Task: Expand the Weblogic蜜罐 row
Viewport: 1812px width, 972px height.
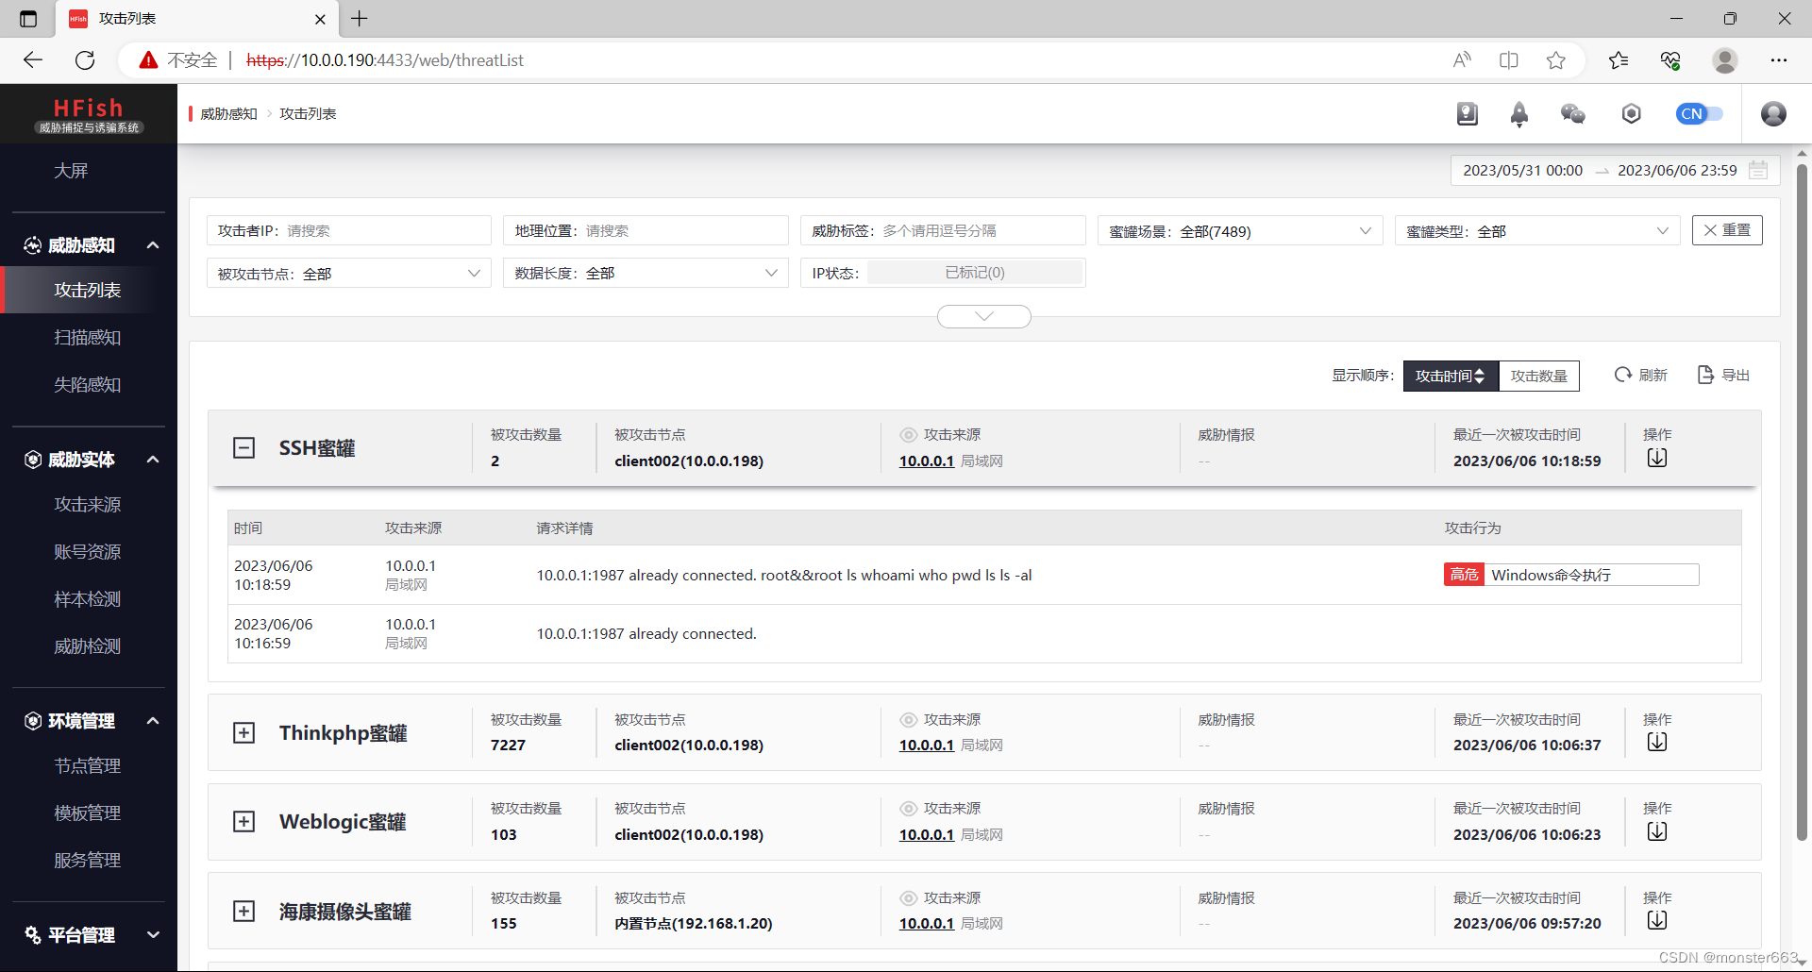Action: pyautogui.click(x=244, y=822)
